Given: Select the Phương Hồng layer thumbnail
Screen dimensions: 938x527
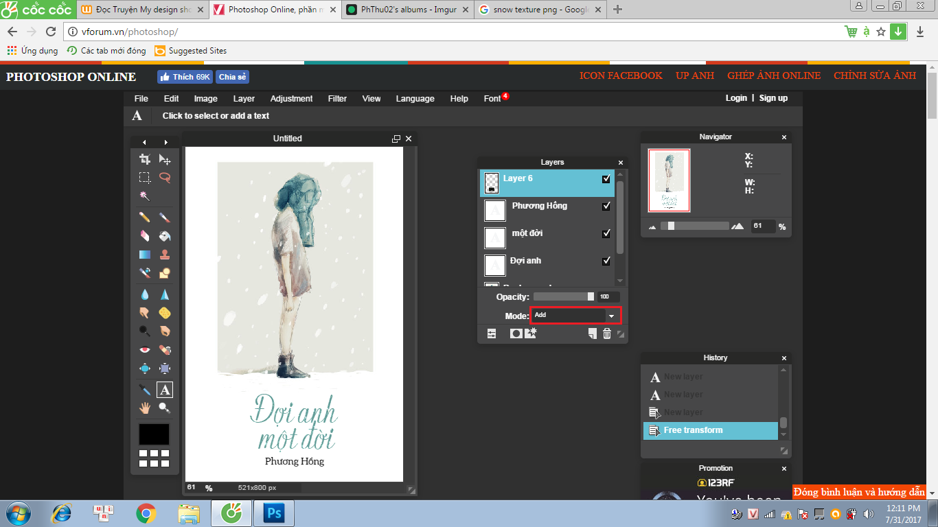Looking at the screenshot, I should 495,210.
